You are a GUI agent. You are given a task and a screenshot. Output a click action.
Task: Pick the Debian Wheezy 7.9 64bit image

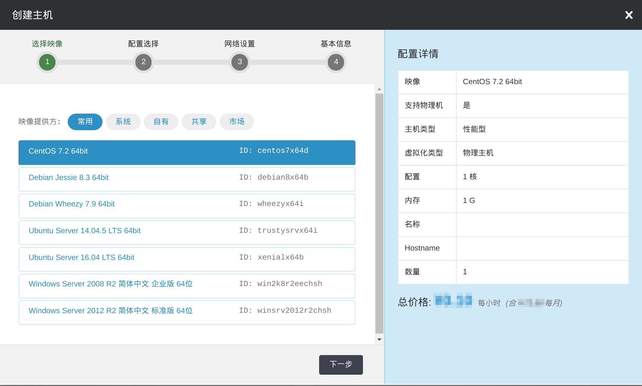pos(187,206)
